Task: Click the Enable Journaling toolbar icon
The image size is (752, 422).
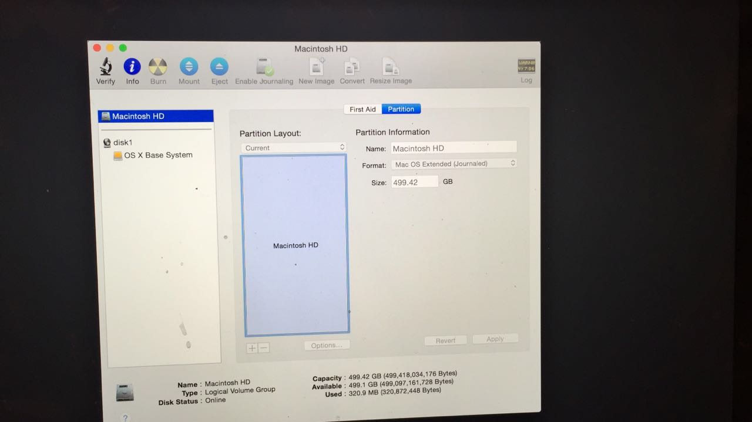Action: pos(263,67)
